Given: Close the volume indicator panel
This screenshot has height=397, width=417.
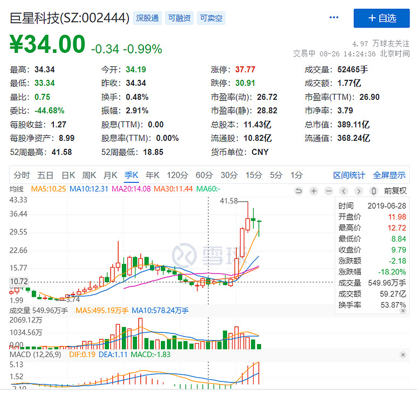Looking at the screenshot, I should (x=402, y=310).
